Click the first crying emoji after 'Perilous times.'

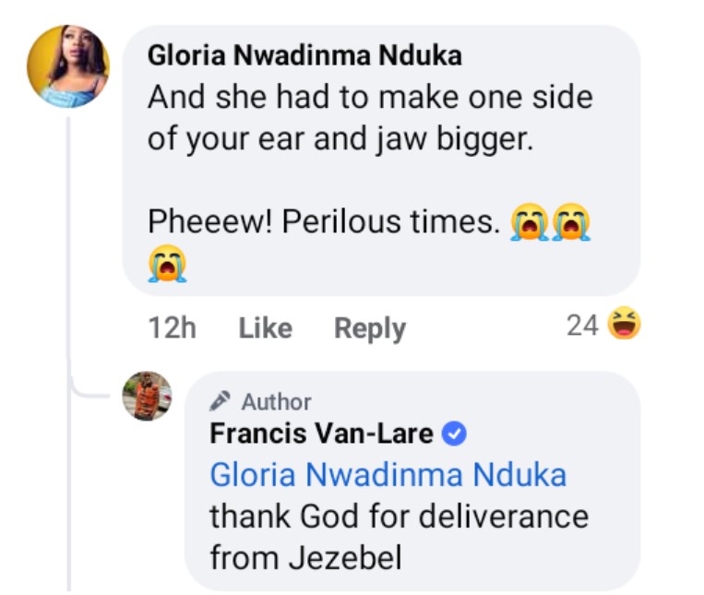pos(531,224)
